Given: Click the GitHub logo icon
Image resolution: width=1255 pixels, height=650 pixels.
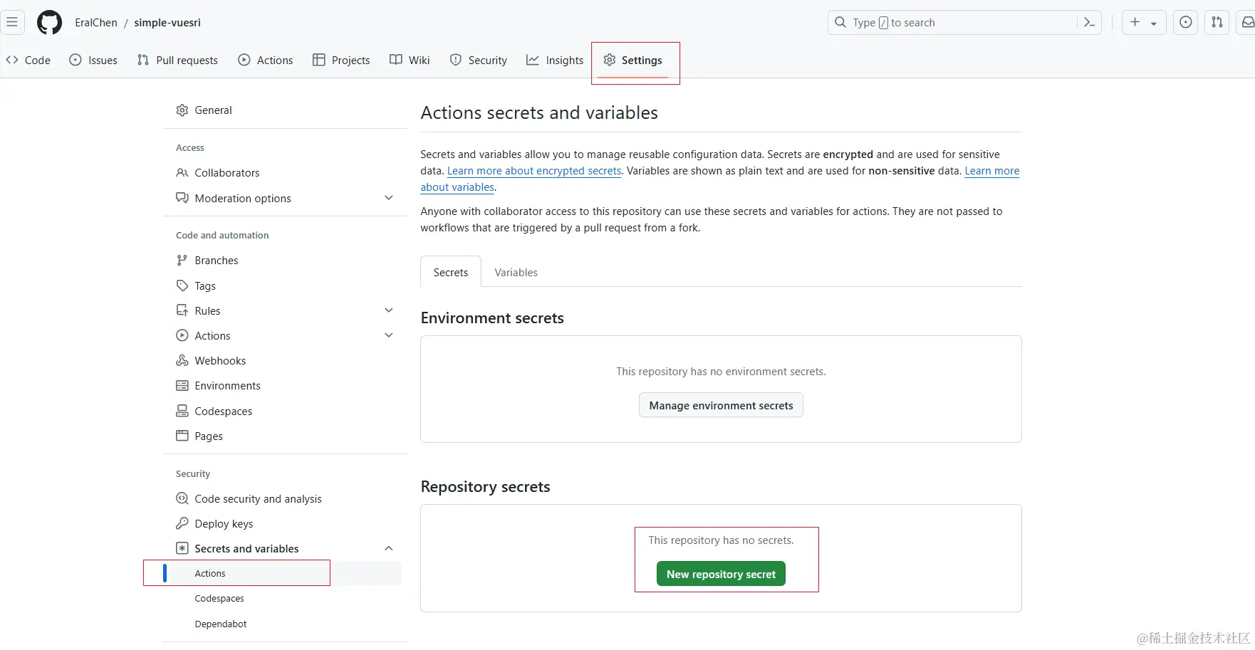Looking at the screenshot, I should point(49,23).
